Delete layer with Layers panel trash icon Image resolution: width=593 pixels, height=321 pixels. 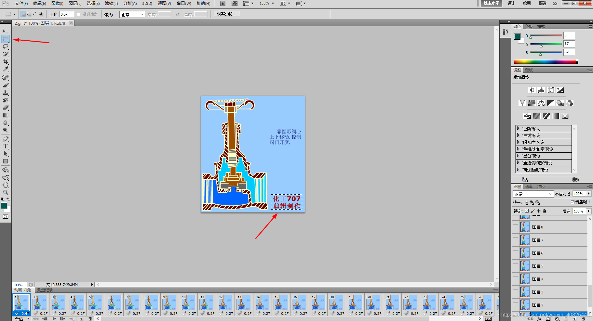[x=584, y=319]
